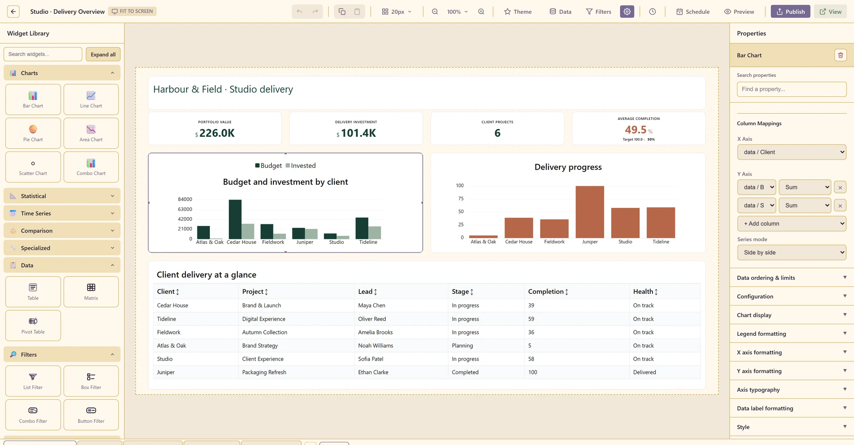This screenshot has width=854, height=445.
Task: Add a List Filter widget
Action: click(33, 381)
